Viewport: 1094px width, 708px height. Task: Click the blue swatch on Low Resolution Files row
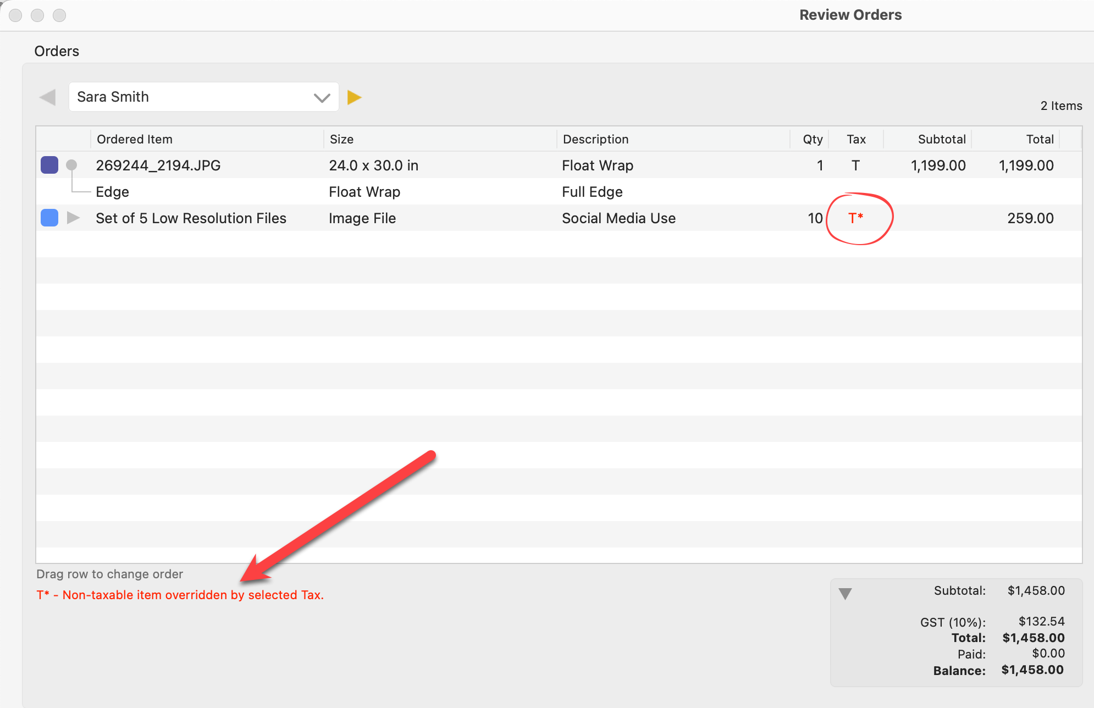[49, 218]
